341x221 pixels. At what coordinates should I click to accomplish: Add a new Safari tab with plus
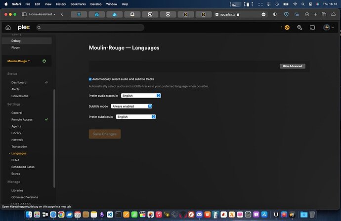(315, 14)
